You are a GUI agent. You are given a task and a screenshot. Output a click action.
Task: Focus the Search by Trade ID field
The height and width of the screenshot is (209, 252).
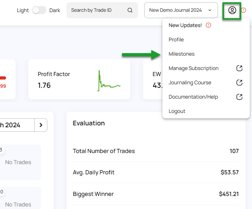click(x=102, y=10)
